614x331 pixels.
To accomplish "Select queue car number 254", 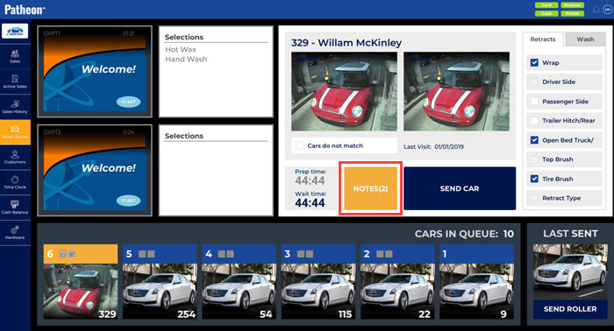I will 160,282.
